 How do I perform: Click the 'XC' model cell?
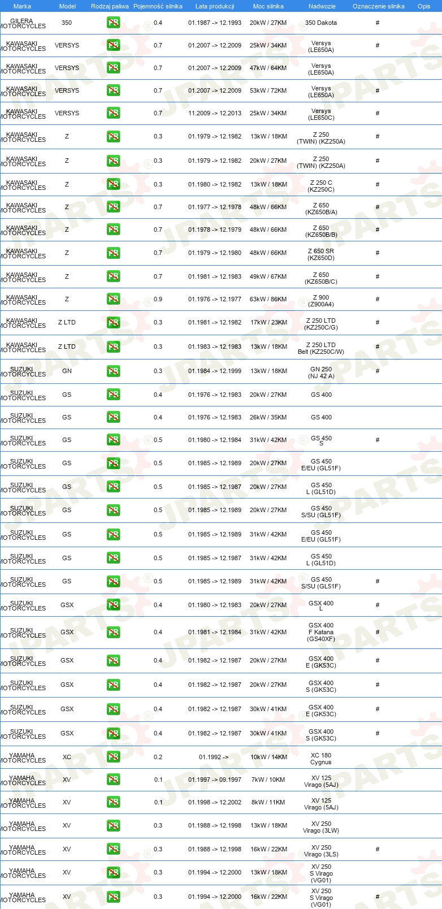67,757
